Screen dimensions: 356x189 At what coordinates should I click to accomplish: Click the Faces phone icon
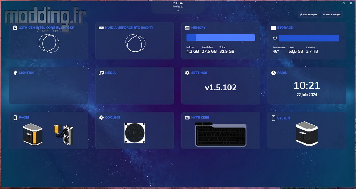click(15, 117)
